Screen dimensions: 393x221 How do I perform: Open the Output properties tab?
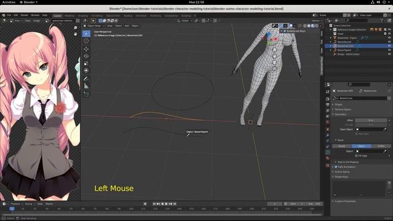[327, 105]
